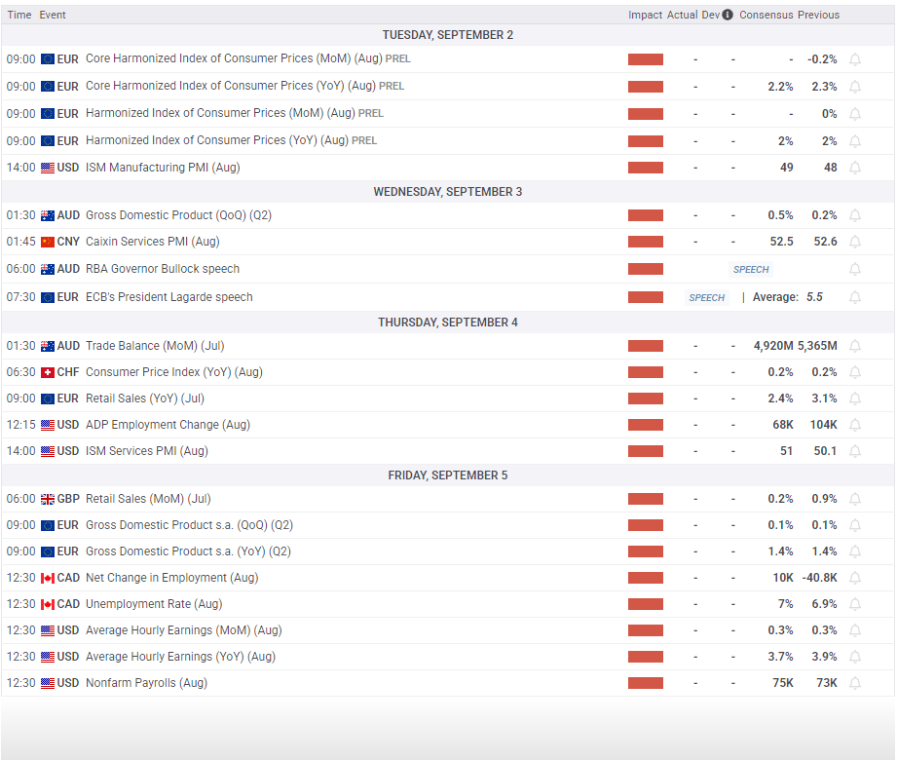The width and height of the screenshot is (897, 760).
Task: Set bell alert for Average Hourly Earnings (YoY)
Action: click(855, 657)
